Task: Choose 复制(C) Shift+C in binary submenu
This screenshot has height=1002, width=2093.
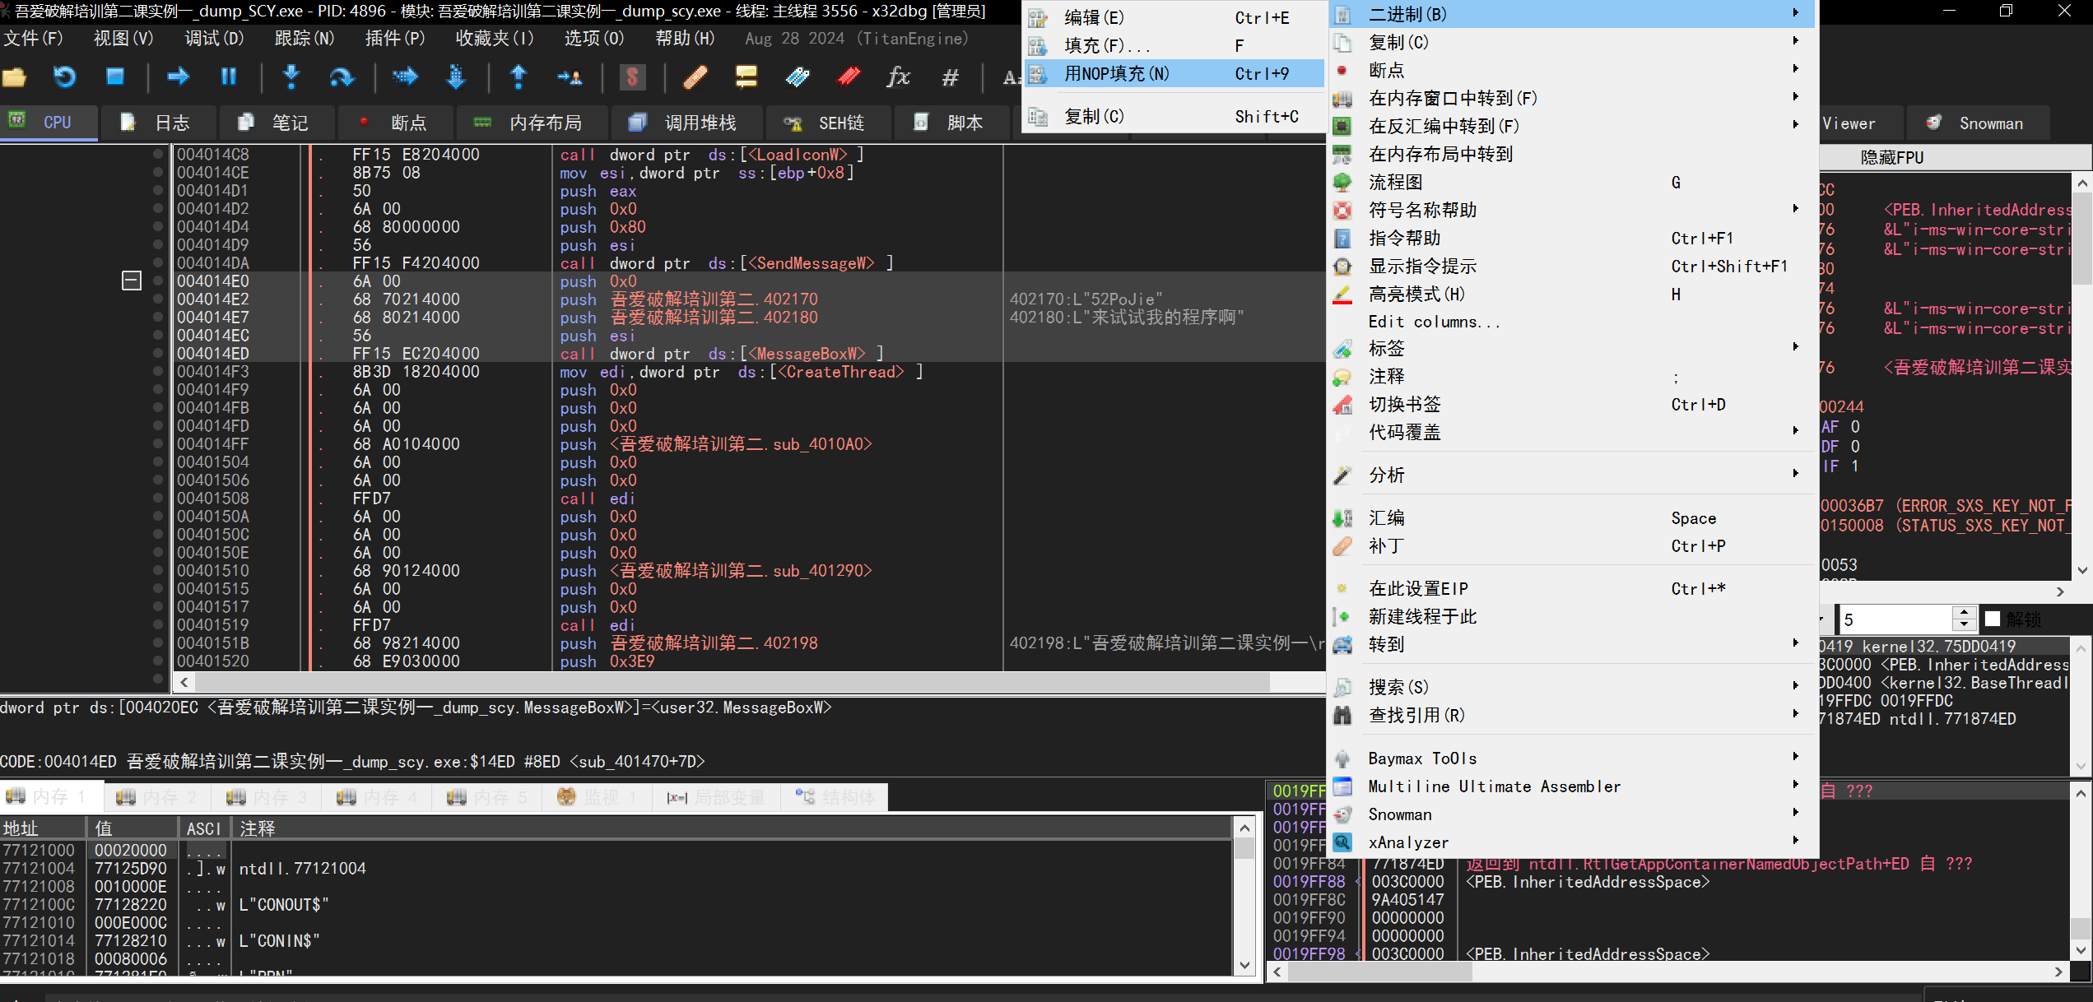Action: coord(1174,116)
